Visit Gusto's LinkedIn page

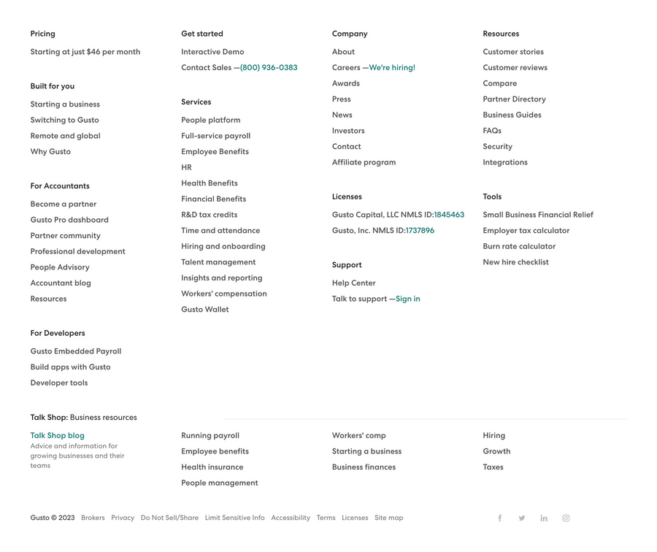click(544, 518)
